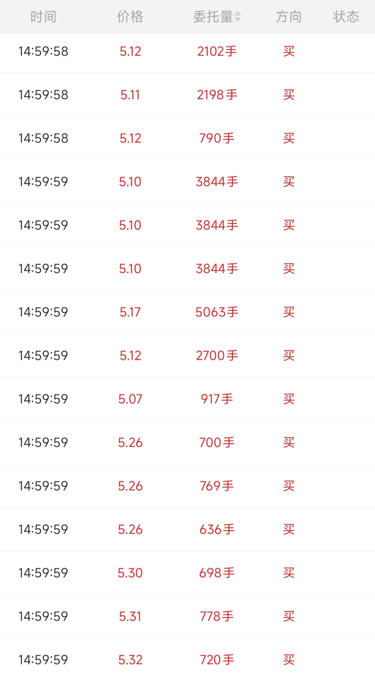Open the 917手 order at 5.07

[187, 399]
